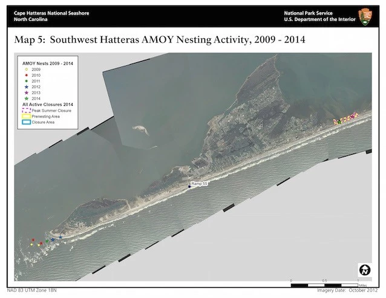This screenshot has width=386, height=298.
Task: Click the blue Closure Area swatch
Action: (x=26, y=121)
